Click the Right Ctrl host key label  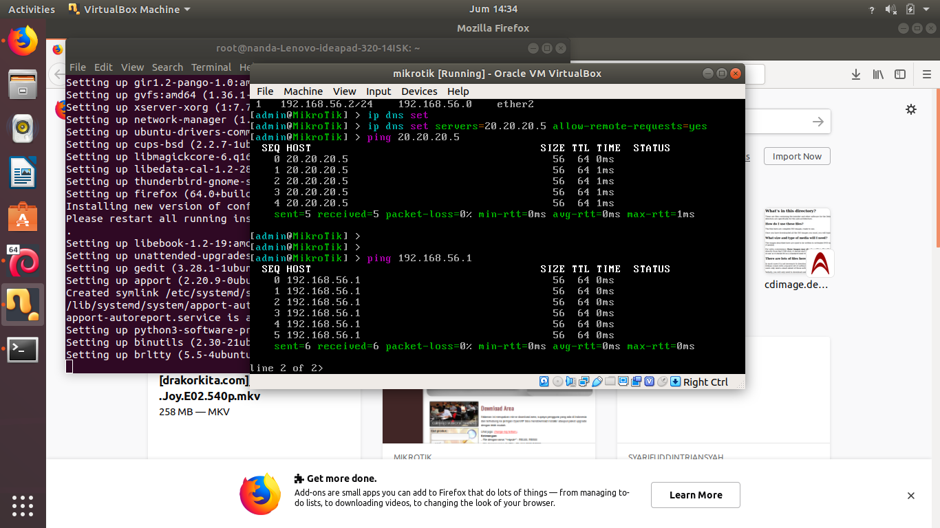tap(705, 382)
